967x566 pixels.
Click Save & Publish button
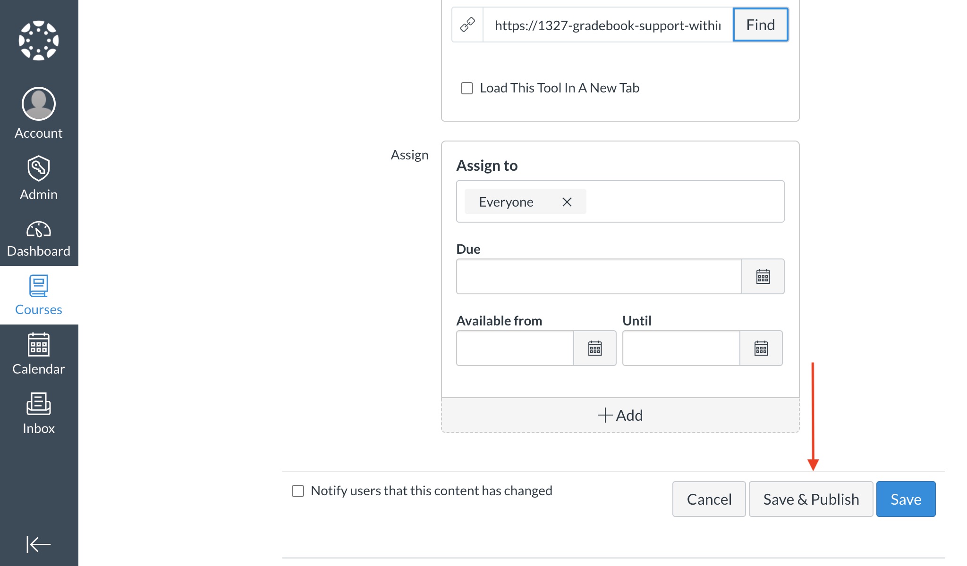tap(811, 499)
